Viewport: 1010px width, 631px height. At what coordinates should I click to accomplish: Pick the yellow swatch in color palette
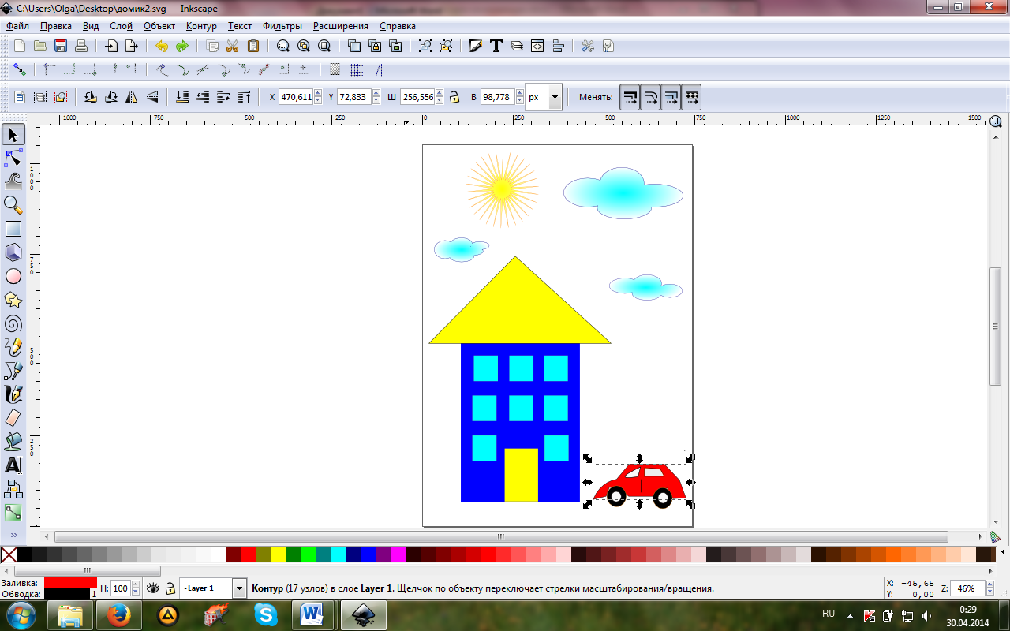279,554
